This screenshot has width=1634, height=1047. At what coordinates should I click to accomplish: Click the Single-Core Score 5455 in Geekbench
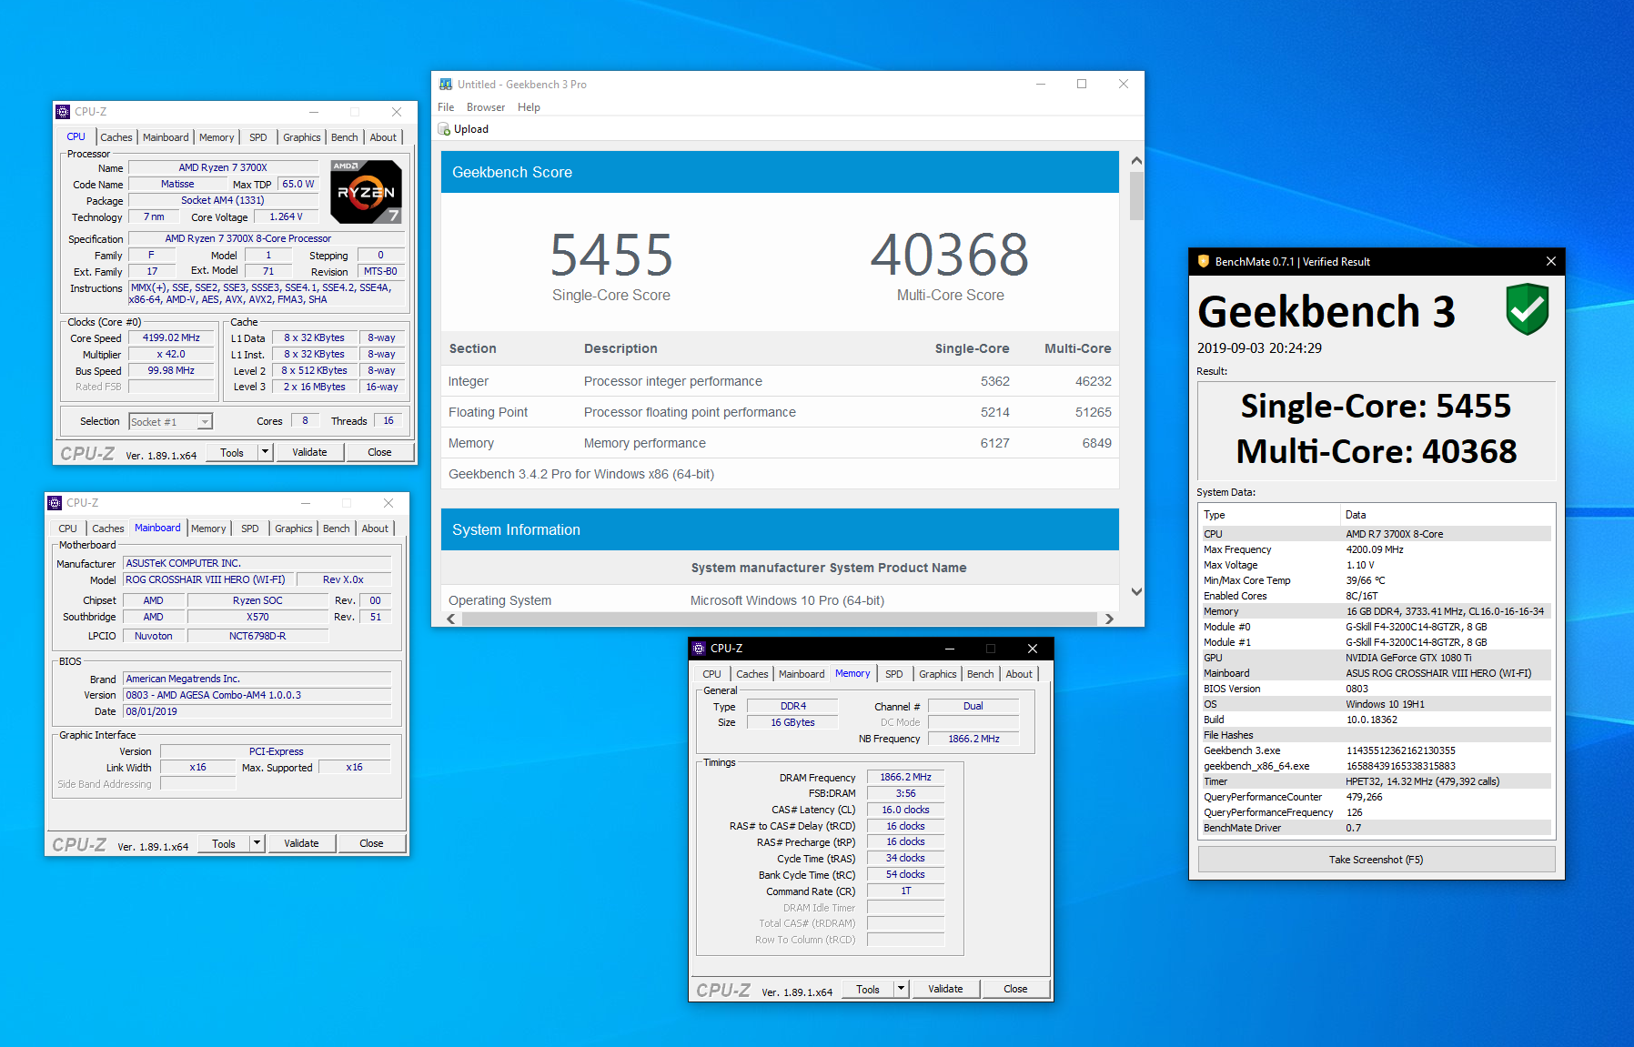[x=611, y=255]
